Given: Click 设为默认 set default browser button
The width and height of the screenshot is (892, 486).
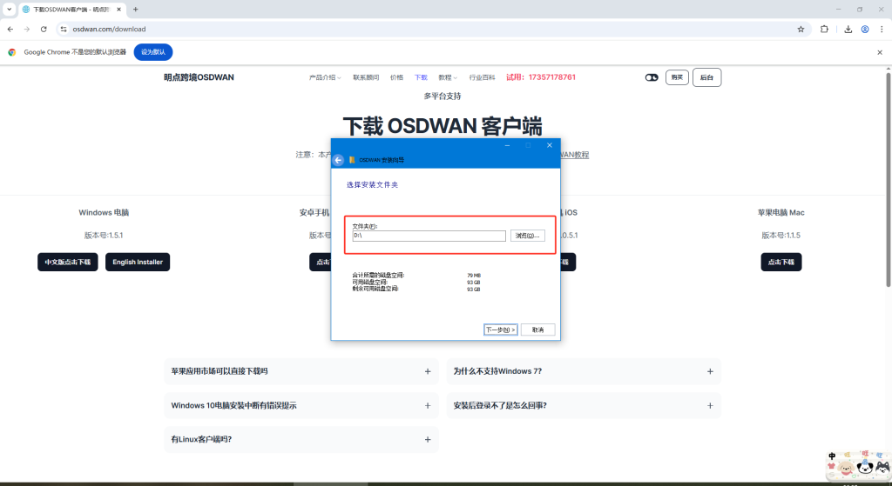Looking at the screenshot, I should 153,52.
